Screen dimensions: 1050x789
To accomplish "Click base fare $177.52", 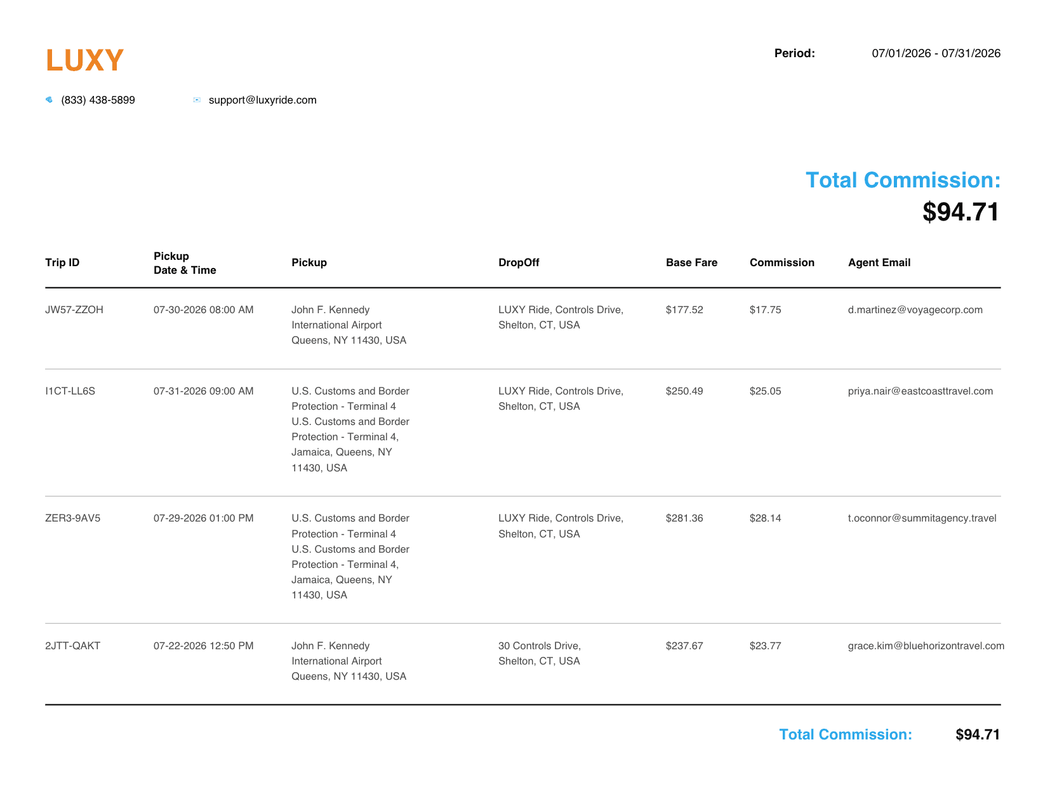I will (684, 309).
